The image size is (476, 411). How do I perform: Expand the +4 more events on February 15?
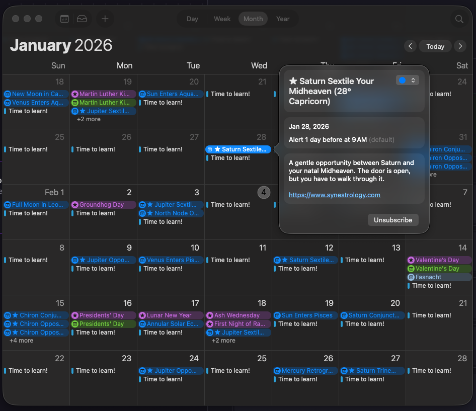pos(21,340)
